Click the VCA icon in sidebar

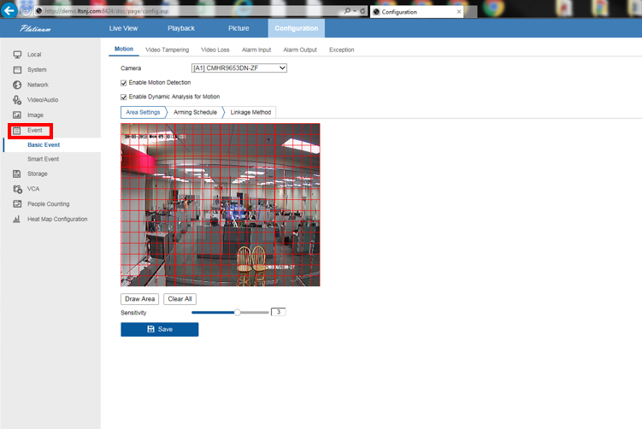(17, 189)
